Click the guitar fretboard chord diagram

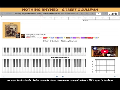pos(105,66)
